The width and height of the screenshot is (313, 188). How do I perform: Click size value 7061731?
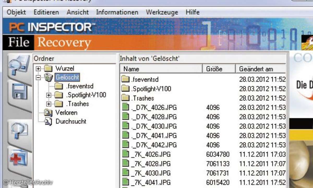point(217,173)
